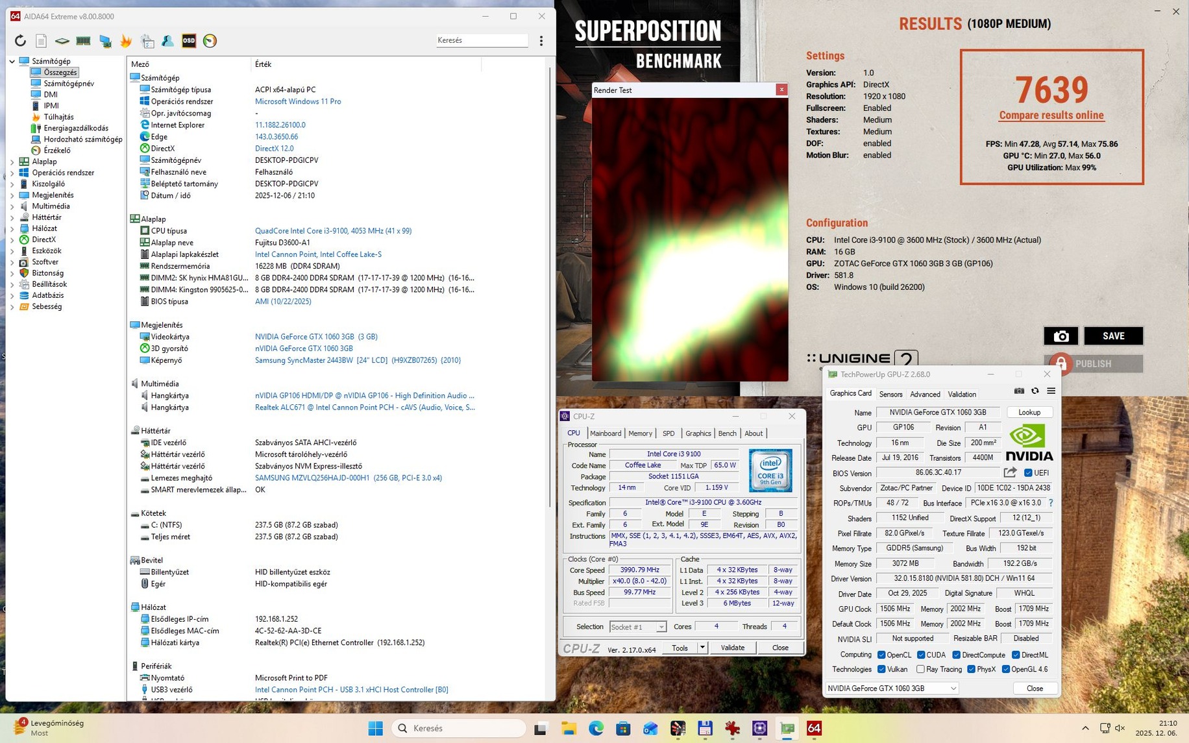Open File Explorer from the taskbar
1189x743 pixels.
pyautogui.click(x=569, y=728)
